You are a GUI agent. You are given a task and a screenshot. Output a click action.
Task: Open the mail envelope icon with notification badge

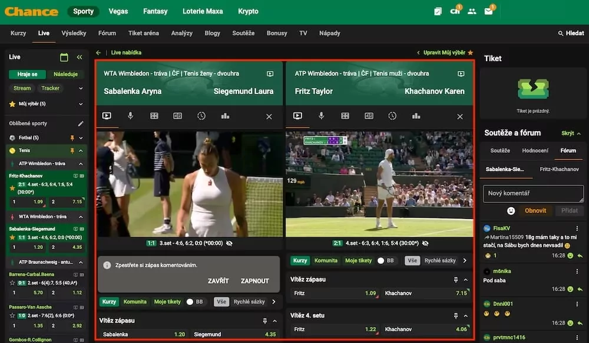pos(488,11)
